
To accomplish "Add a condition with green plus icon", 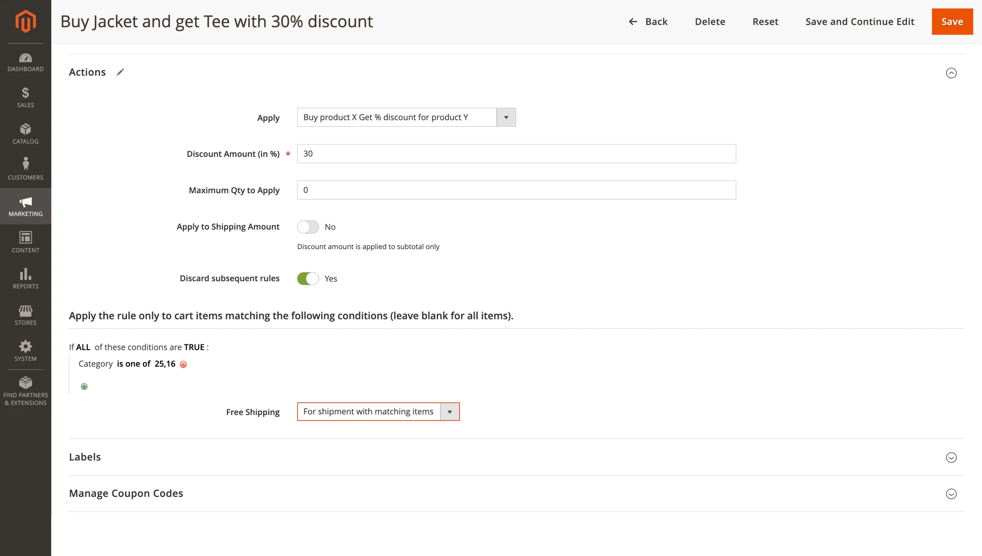I will (x=84, y=386).
